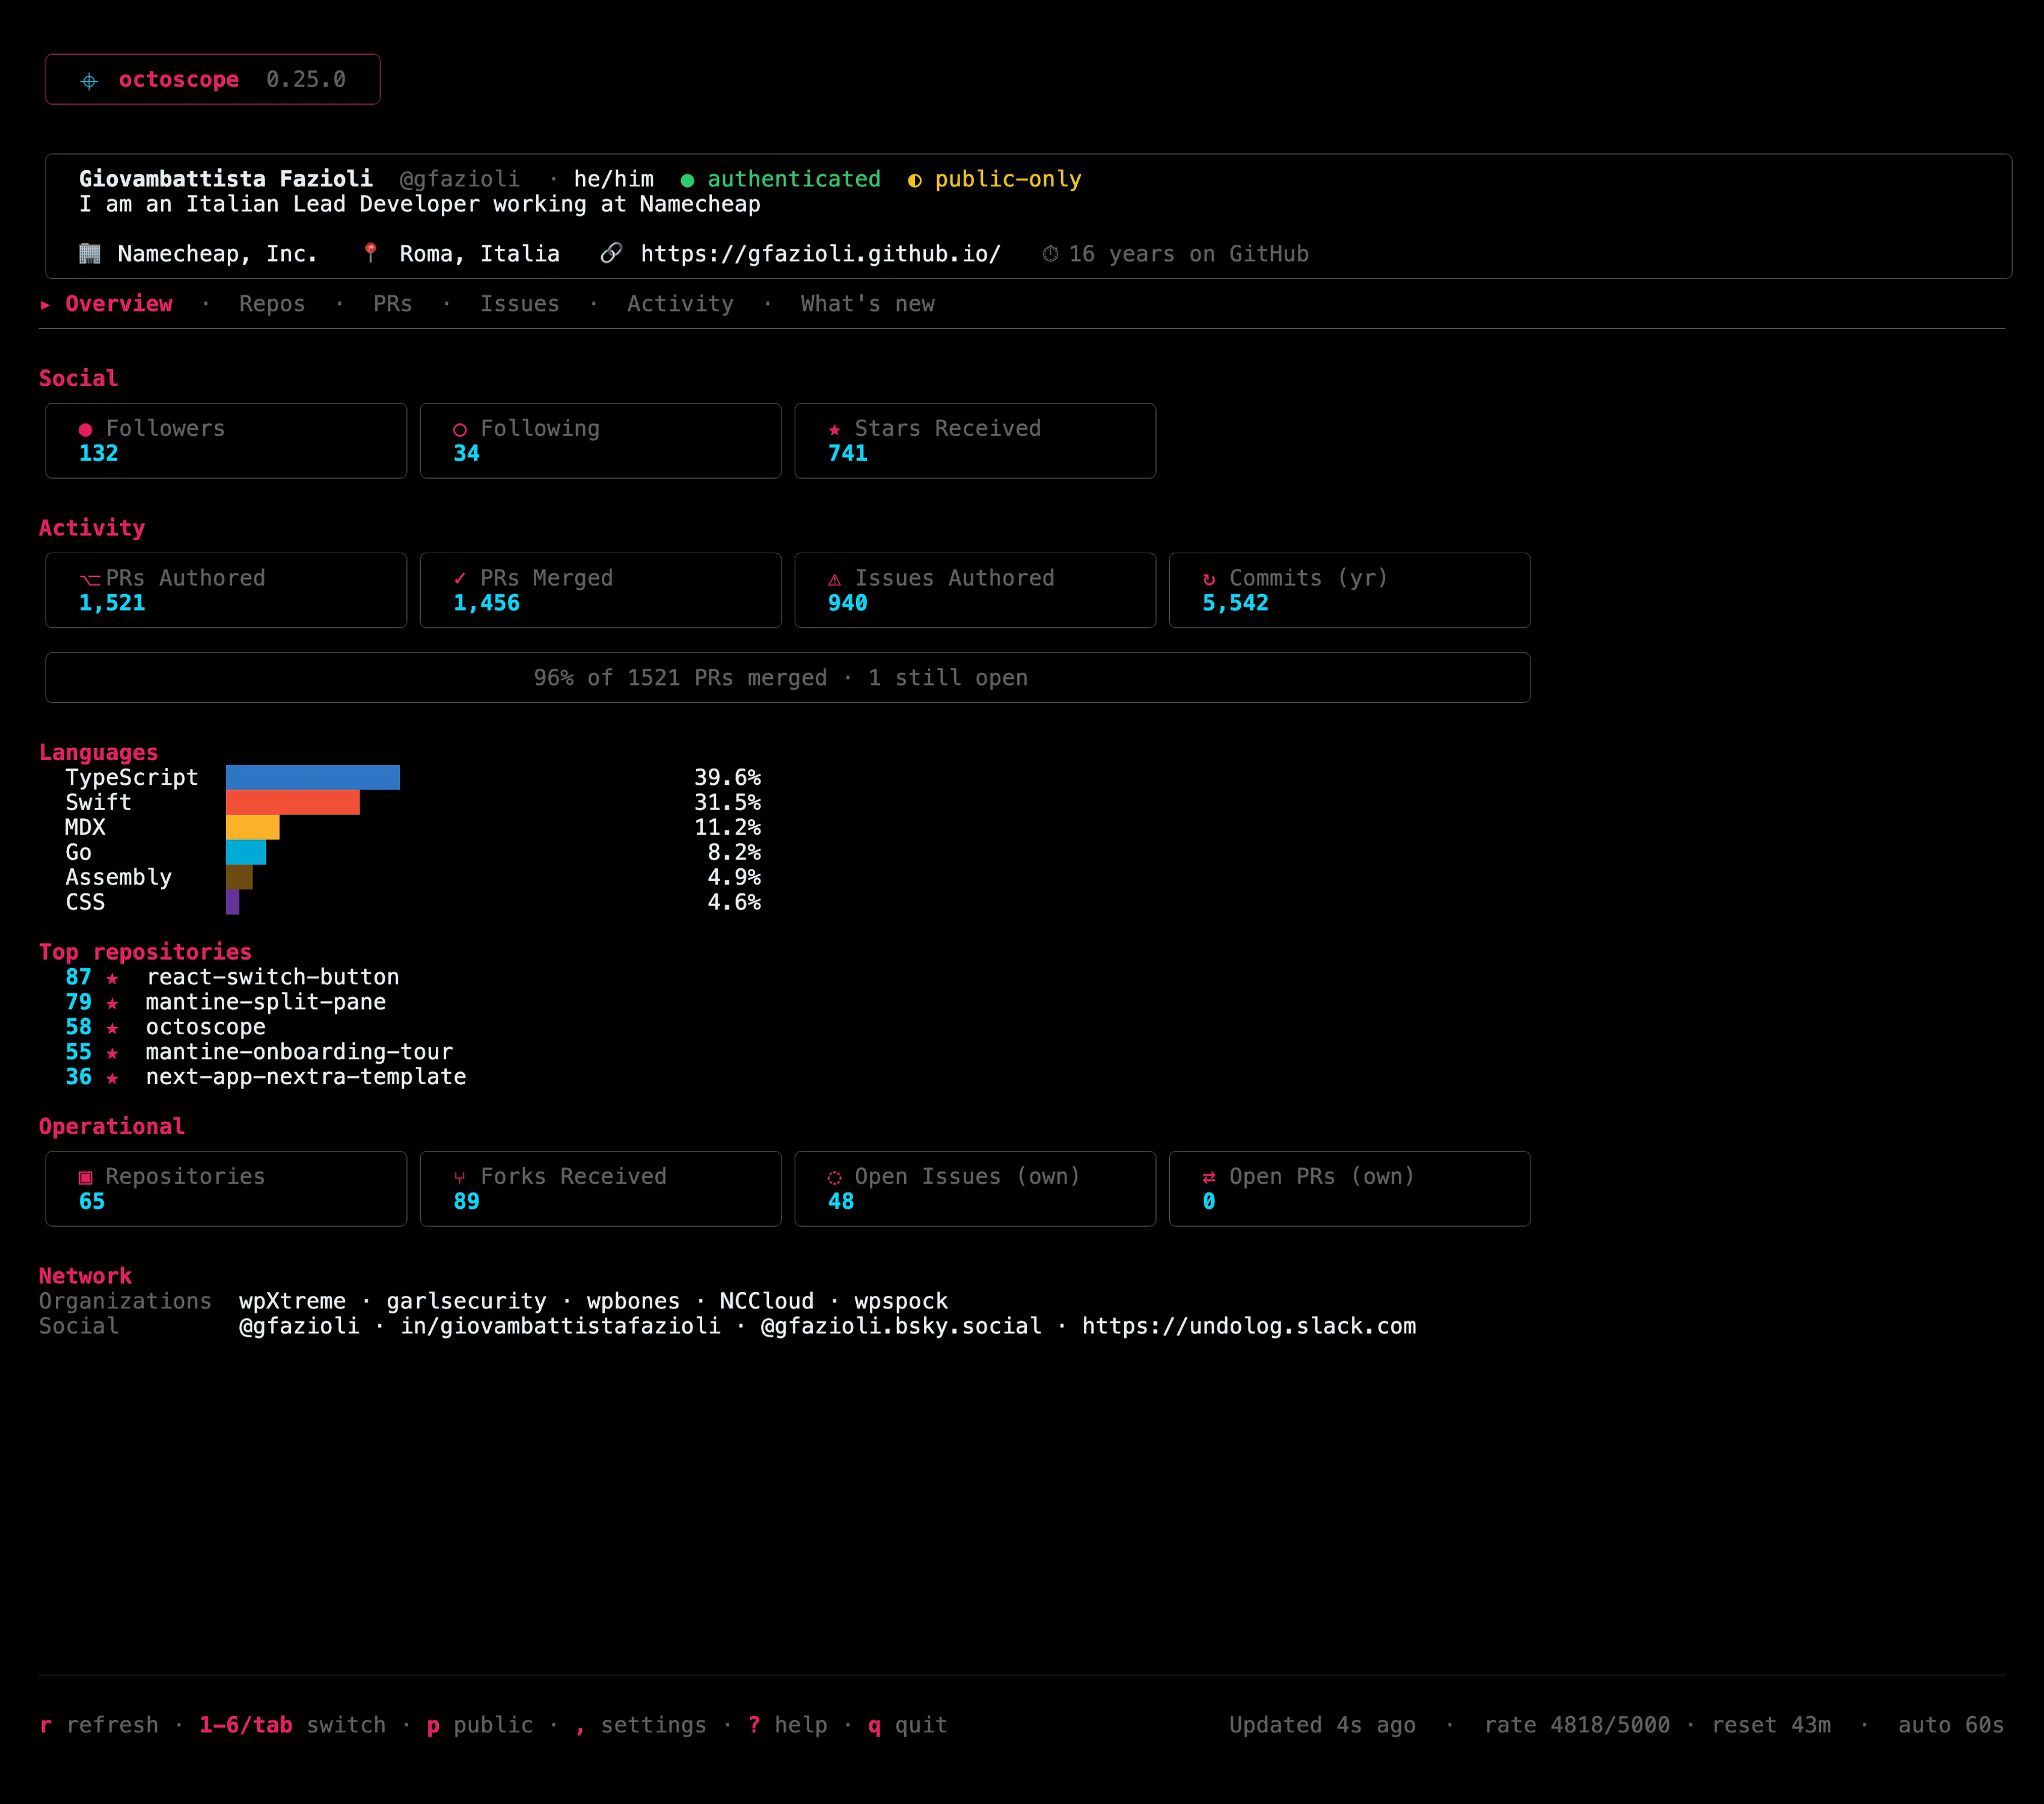The width and height of the screenshot is (2044, 1804).
Task: Click the Stars Received 741 stat card
Action: click(x=975, y=441)
